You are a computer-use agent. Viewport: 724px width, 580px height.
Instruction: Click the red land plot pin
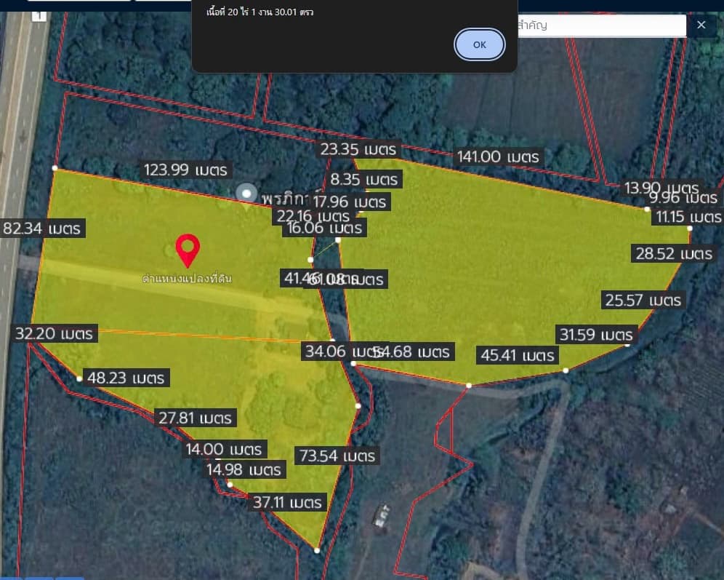[x=188, y=250]
